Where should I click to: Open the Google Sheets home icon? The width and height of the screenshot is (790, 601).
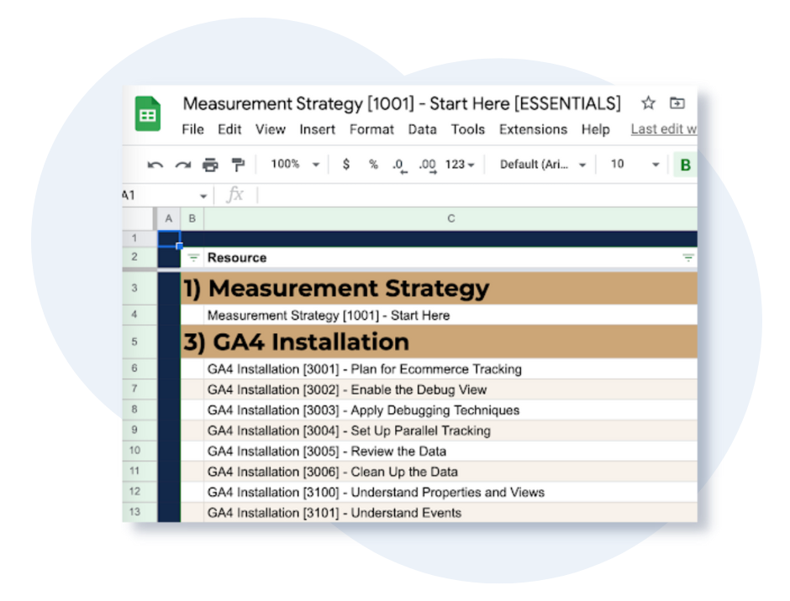(148, 114)
